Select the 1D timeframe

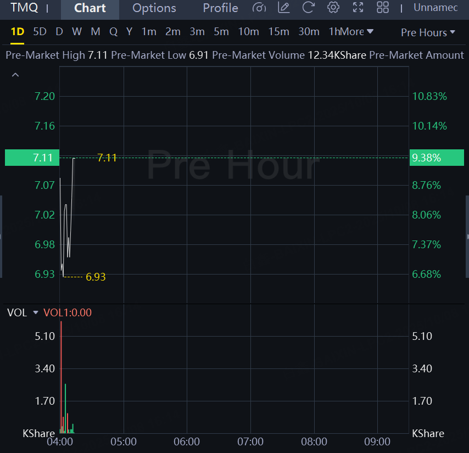[18, 32]
